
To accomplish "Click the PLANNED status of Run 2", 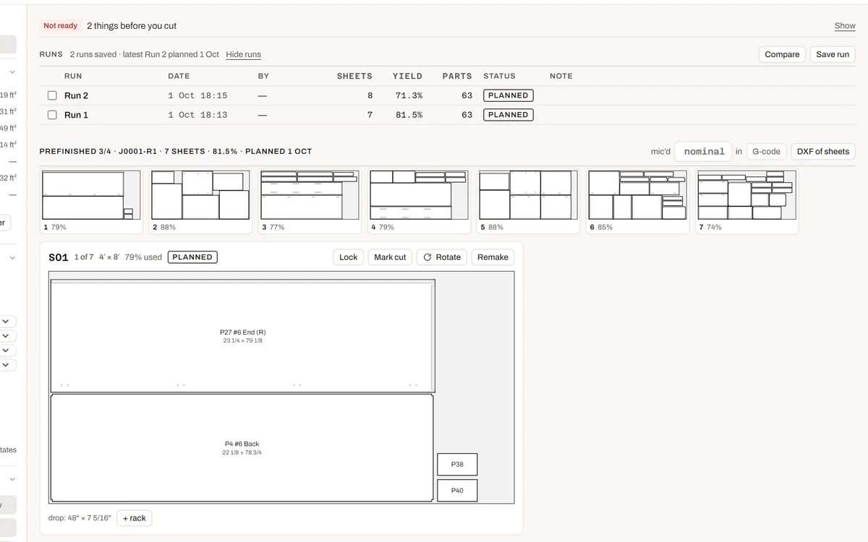I will click(509, 95).
